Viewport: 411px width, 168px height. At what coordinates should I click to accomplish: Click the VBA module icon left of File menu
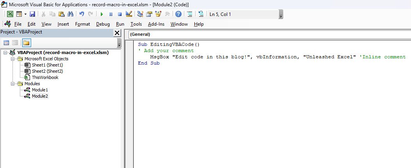click(x=7, y=24)
